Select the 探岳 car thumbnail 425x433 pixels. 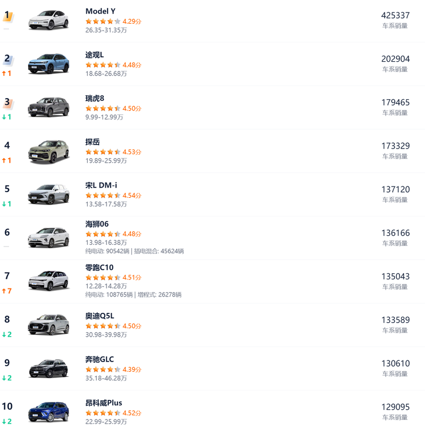[49, 151]
